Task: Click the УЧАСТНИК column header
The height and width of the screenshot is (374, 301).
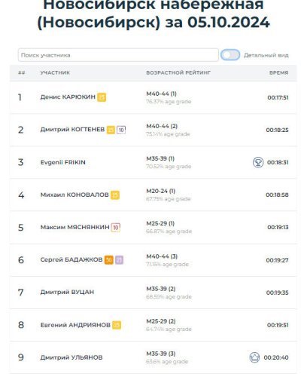Action: coord(55,72)
